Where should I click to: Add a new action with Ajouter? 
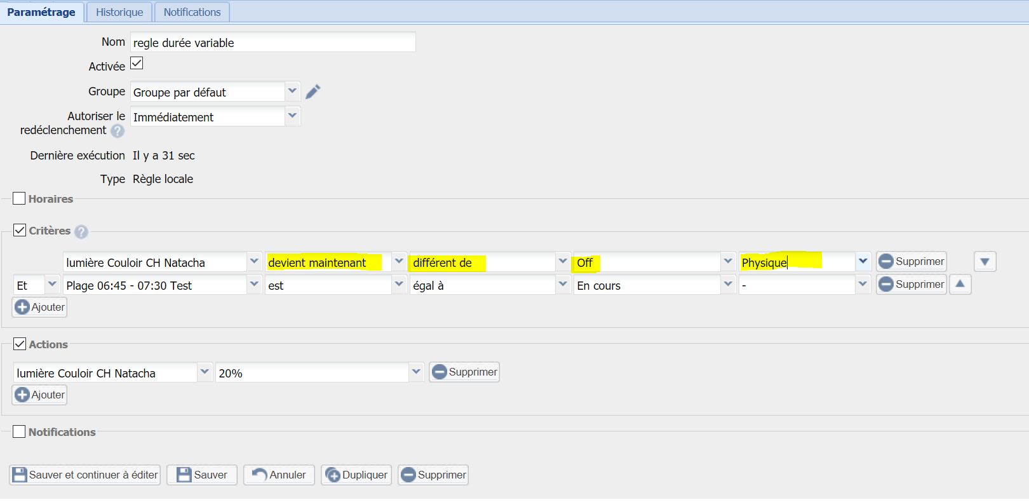[x=40, y=395]
